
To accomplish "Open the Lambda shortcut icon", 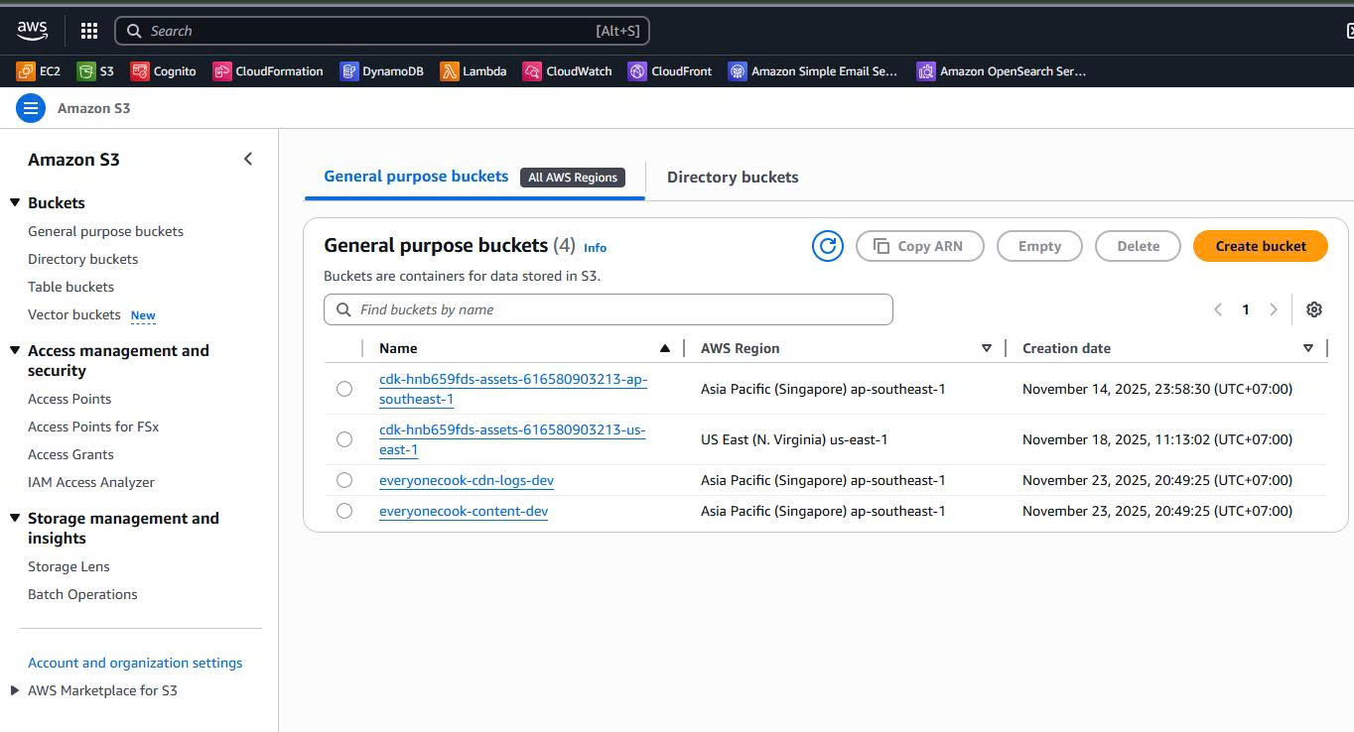I will pyautogui.click(x=450, y=71).
